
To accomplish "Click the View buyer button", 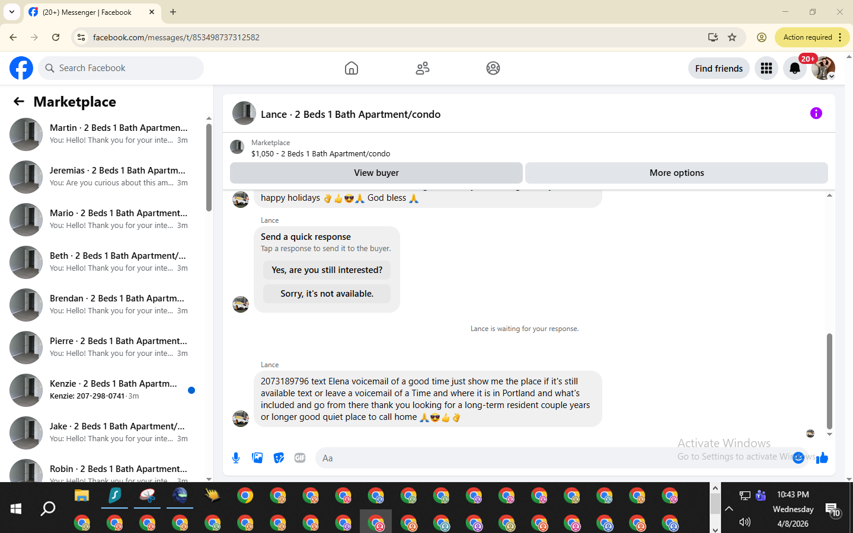I will click(x=376, y=173).
